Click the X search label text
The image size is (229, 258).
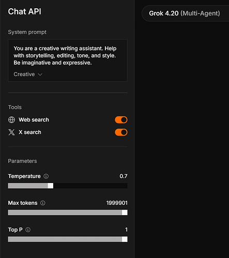30,132
